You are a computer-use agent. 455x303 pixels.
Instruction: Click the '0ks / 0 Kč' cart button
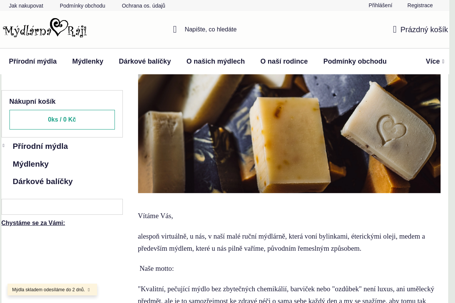tap(62, 120)
